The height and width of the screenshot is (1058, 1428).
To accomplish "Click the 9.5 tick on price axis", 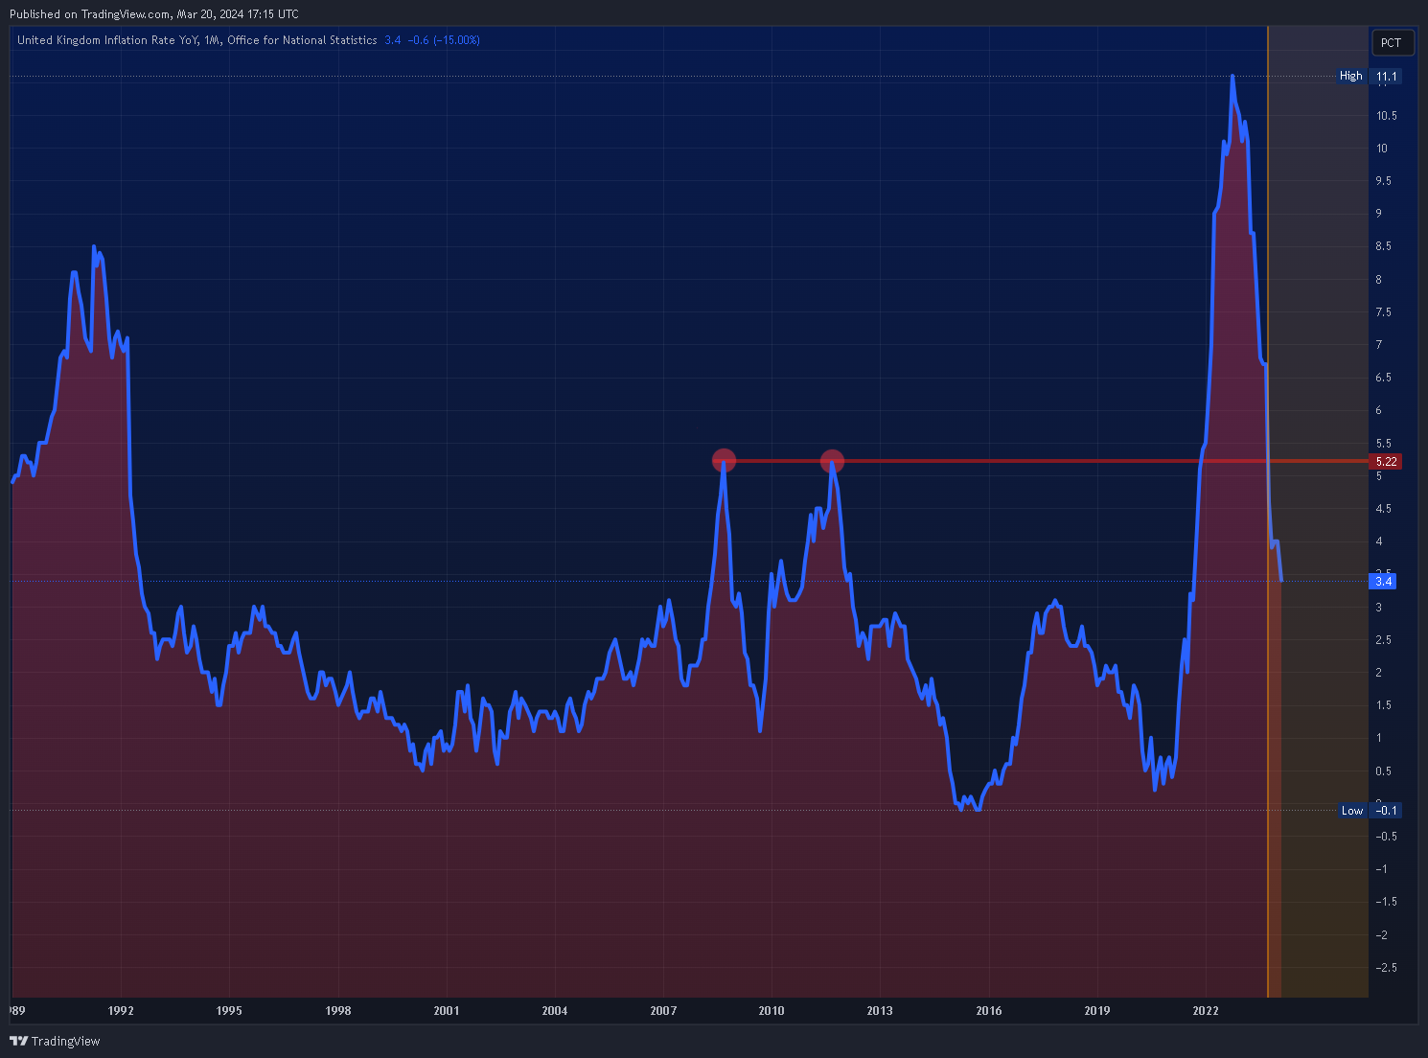I will tap(1385, 181).
